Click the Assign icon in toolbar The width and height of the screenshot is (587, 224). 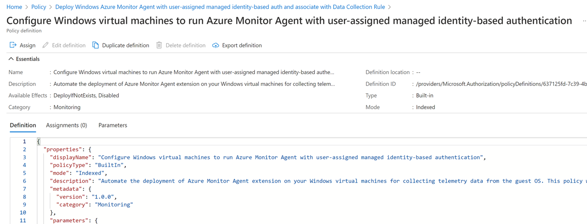(13, 45)
